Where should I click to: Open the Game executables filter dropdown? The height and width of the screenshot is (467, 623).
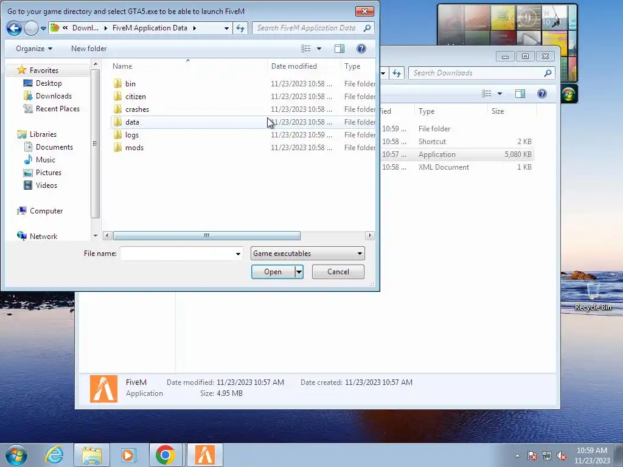(307, 254)
